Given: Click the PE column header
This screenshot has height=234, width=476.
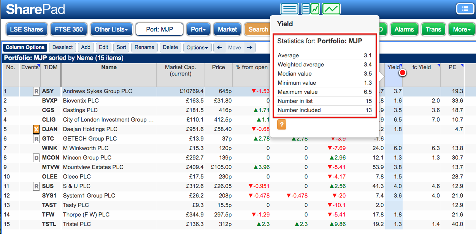Looking at the screenshot, I should coord(452,74).
